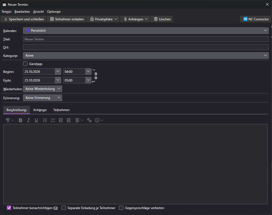Uncheck Teilnehmer benachrichtigen
272x215 pixels.
(9, 208)
